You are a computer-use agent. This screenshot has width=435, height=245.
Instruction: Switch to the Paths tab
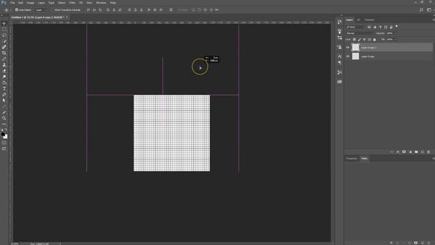[x=364, y=159]
